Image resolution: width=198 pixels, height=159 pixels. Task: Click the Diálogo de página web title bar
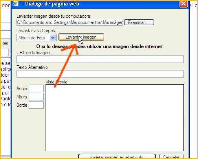point(99,4)
